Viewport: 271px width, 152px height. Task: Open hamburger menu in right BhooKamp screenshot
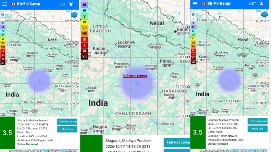click(x=195, y=4)
